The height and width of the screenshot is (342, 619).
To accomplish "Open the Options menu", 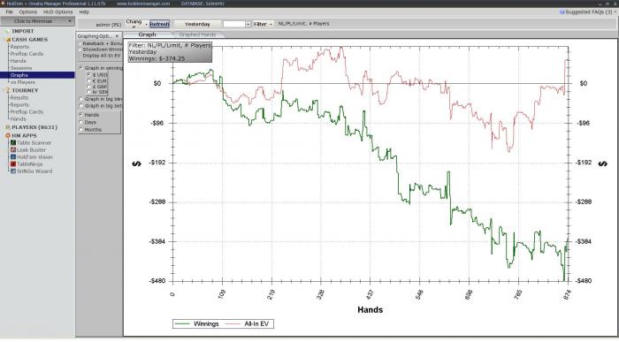I will tap(28, 12).
